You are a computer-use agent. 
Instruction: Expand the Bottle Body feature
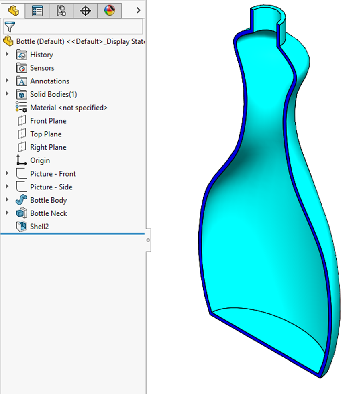7,200
